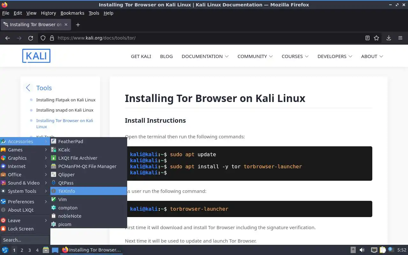Viewport: 408px width, 255px height.
Task: Open the Qlipper clipboard tool
Action: (x=89, y=175)
